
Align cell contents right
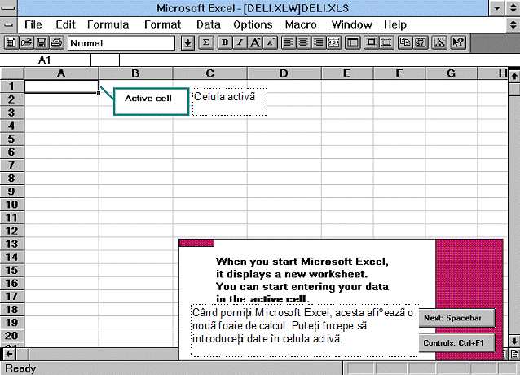coord(319,42)
